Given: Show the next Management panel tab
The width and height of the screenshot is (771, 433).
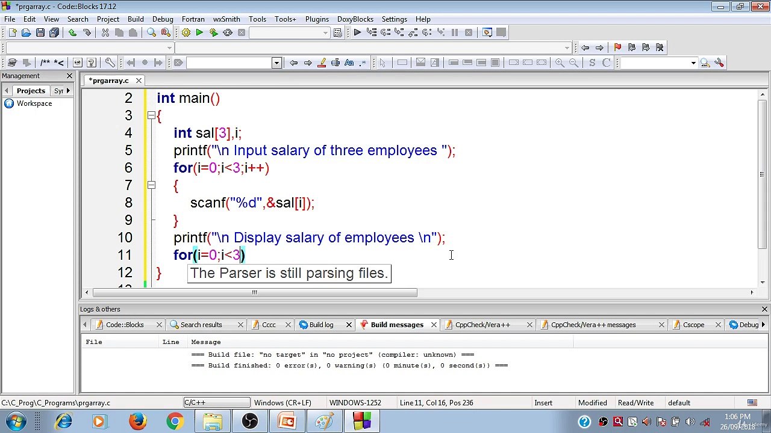Looking at the screenshot, I should (68, 91).
